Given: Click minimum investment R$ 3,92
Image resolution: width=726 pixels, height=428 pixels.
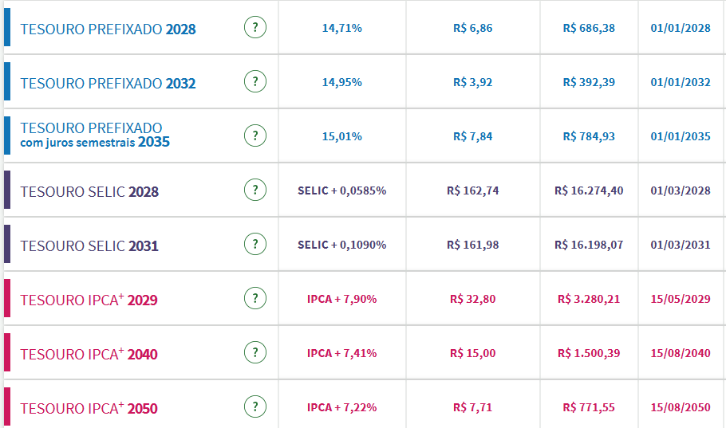Looking at the screenshot, I should [x=473, y=82].
